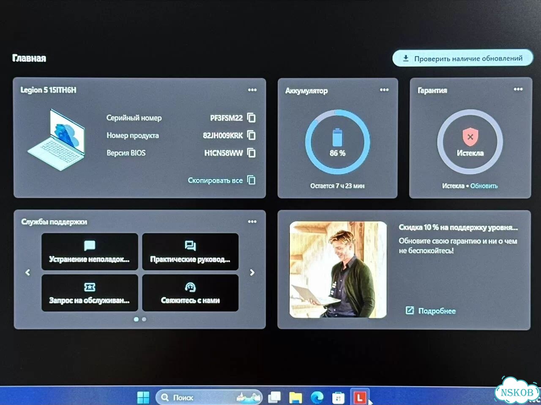Show next support services page arrow
This screenshot has height=405, width=541.
pyautogui.click(x=252, y=273)
